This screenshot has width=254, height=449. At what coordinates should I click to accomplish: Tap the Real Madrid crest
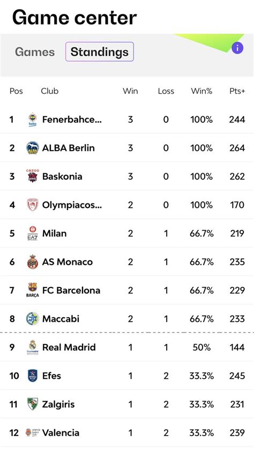tap(33, 347)
